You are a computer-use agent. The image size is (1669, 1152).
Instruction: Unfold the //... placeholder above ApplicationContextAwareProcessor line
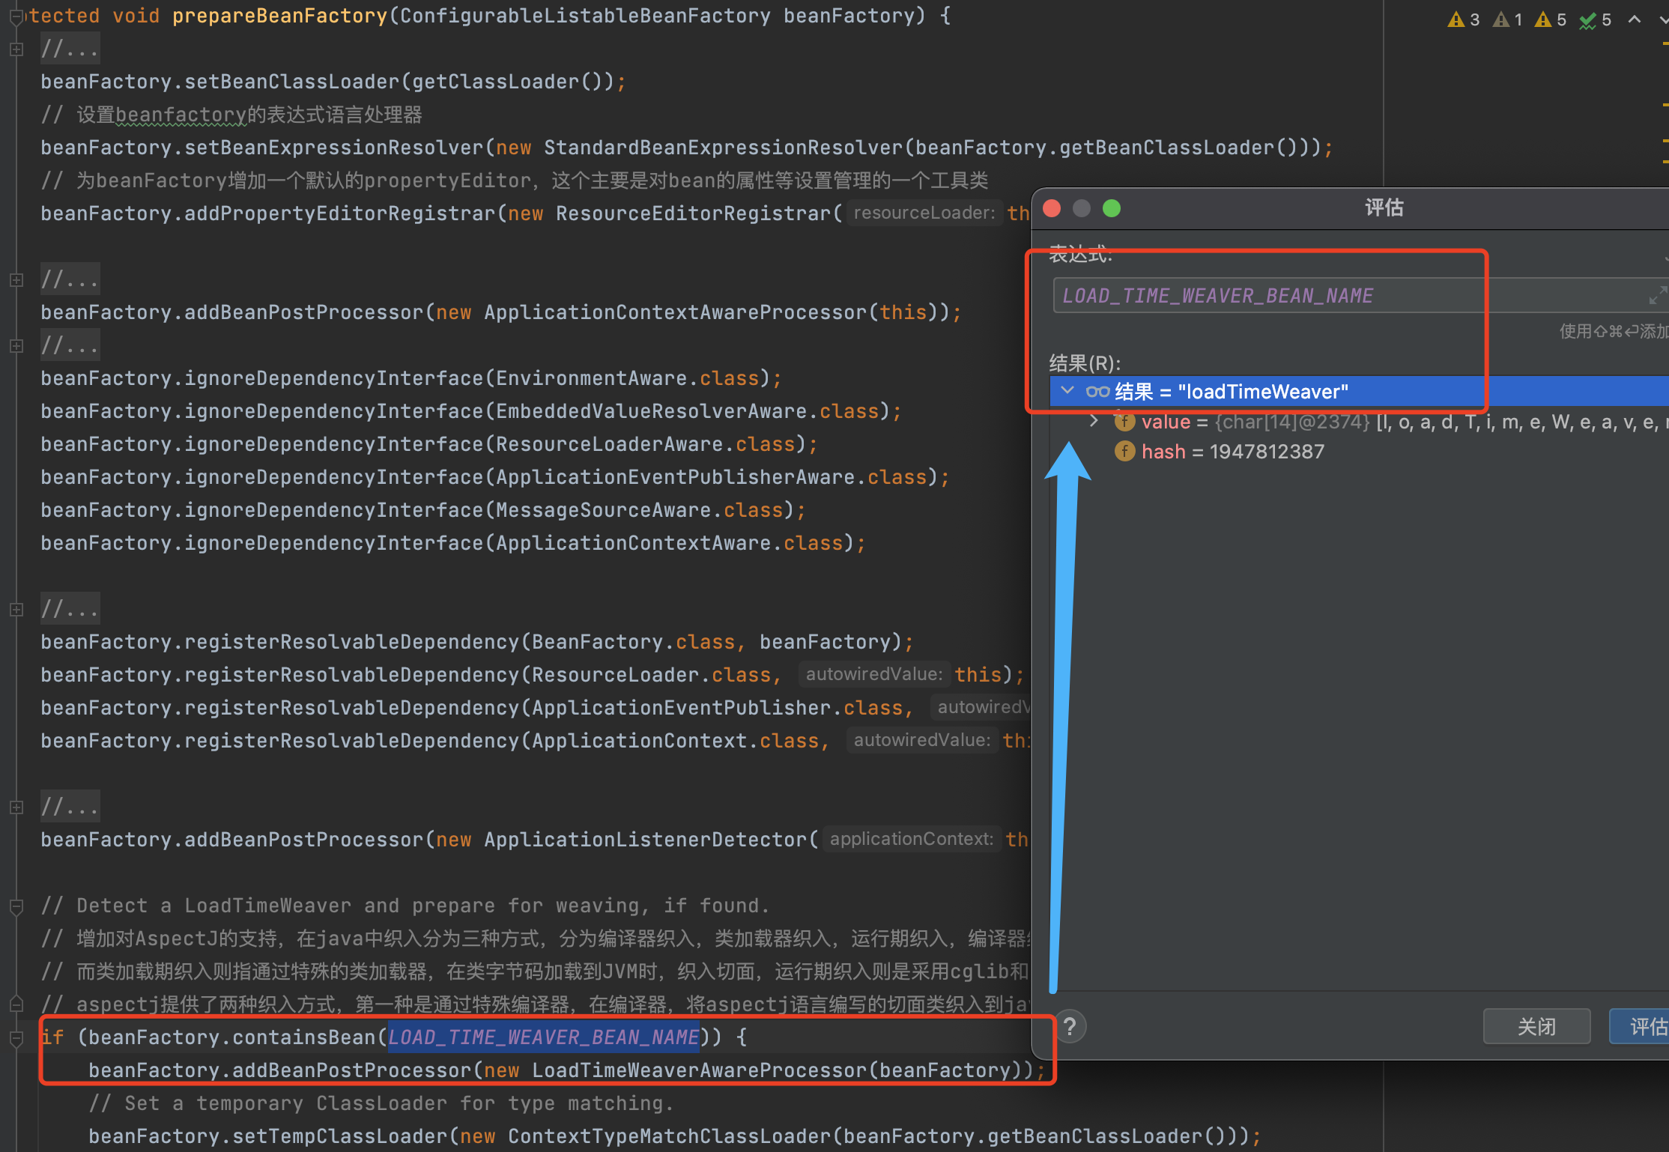[x=70, y=279]
